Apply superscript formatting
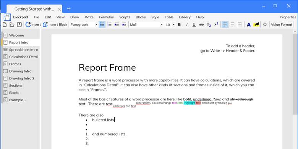Image resolution: width=298 pixels, height=149 pixels. [x=216, y=24]
